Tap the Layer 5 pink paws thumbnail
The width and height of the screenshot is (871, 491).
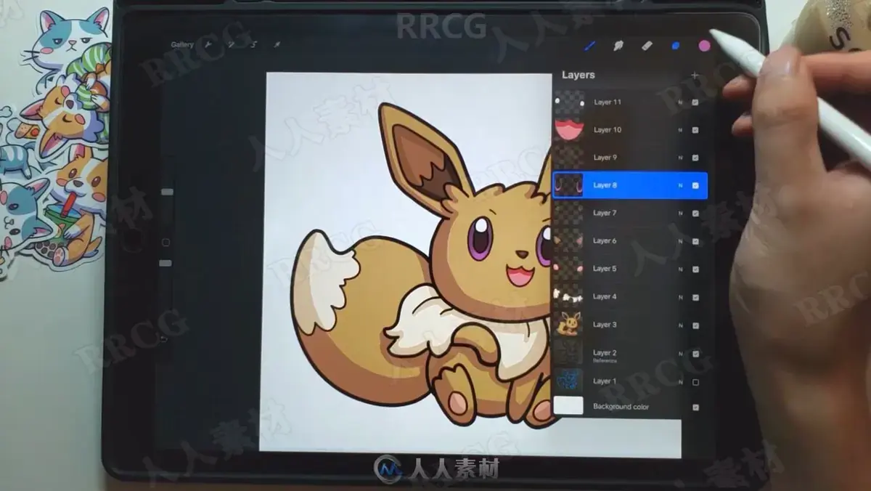tap(569, 269)
